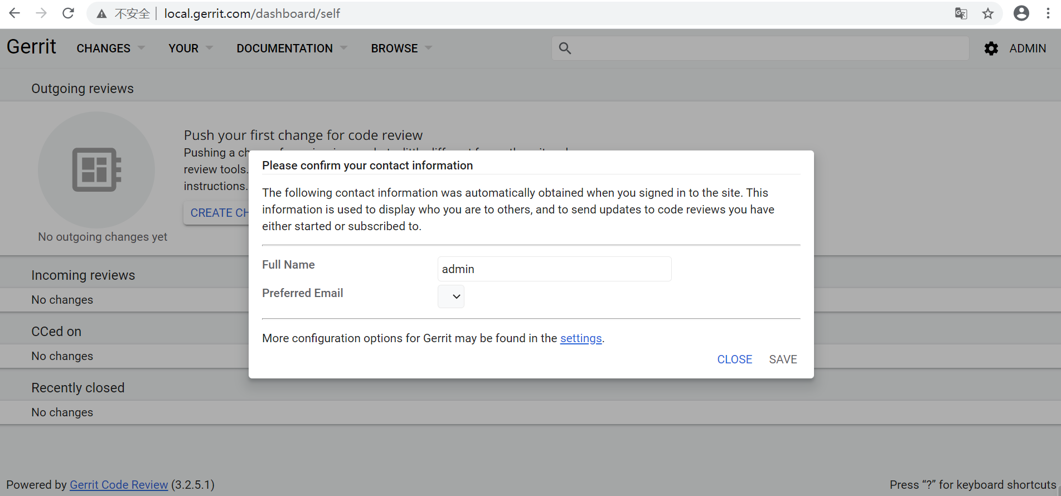Click the not-secure warning triangle icon
Screen dimensions: 1061x496
point(101,14)
